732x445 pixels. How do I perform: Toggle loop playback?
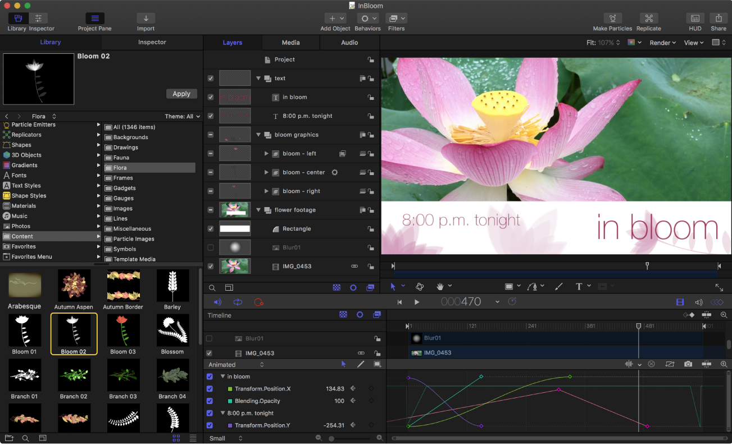(238, 301)
